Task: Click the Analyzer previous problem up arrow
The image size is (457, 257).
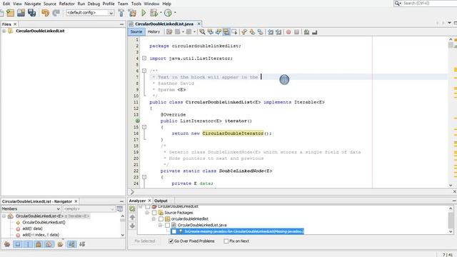Action: point(132,217)
